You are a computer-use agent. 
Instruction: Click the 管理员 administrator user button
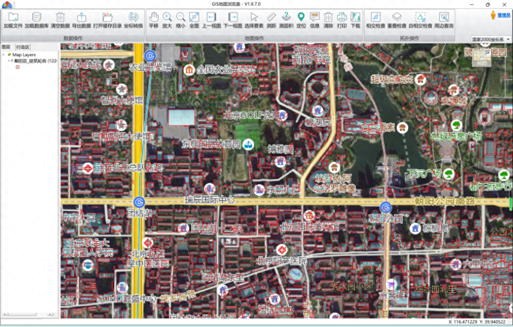(500, 15)
